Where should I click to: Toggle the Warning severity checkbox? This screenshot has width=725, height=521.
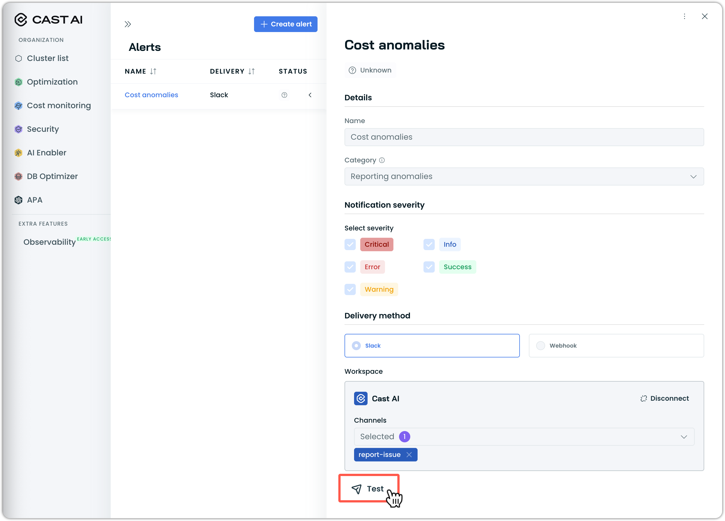point(350,289)
